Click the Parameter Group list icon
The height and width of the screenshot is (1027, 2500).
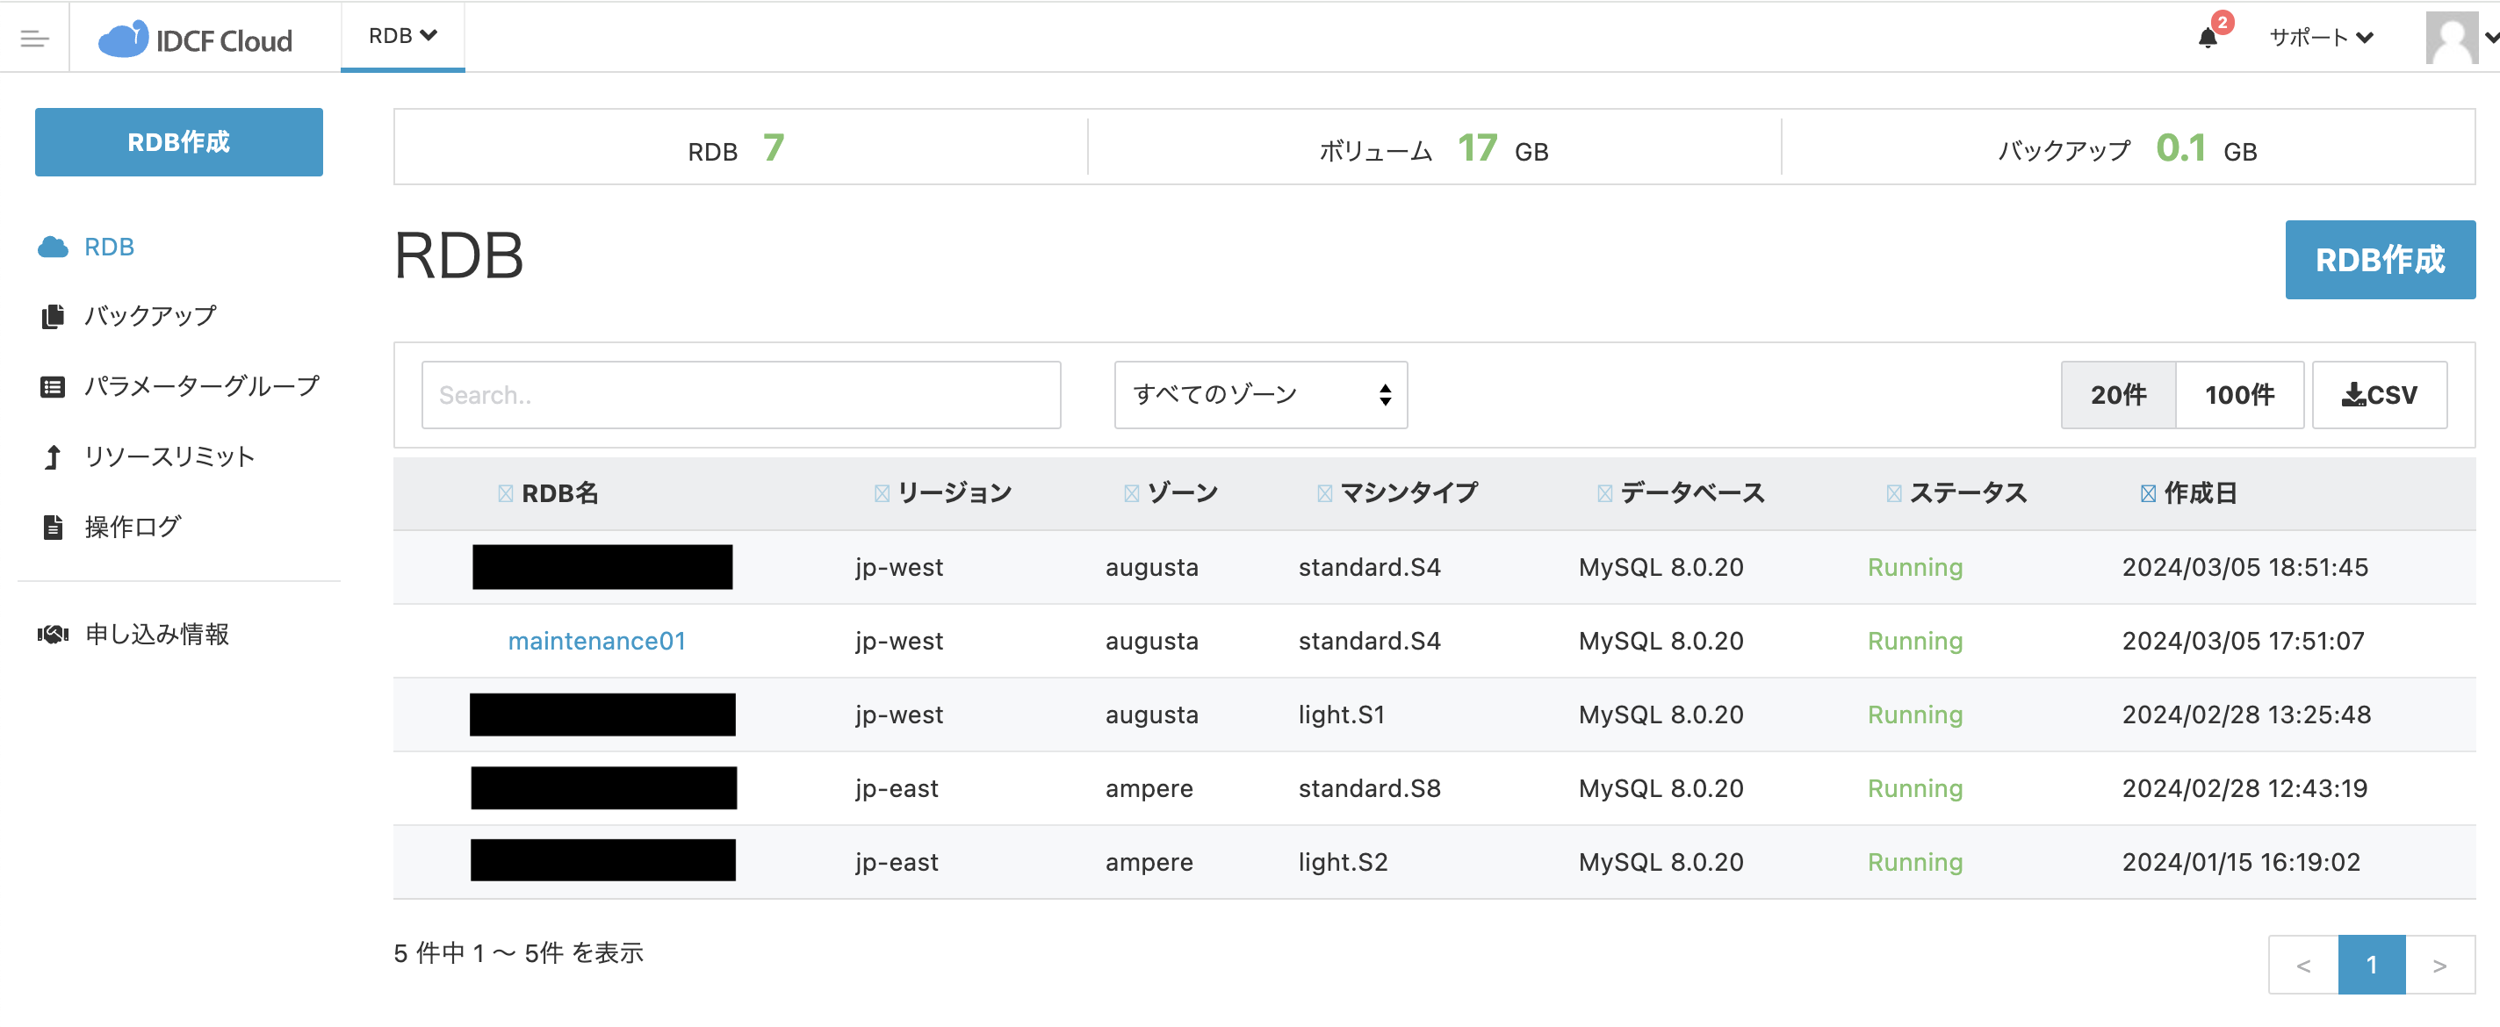[53, 387]
